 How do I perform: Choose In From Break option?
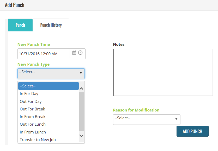pyautogui.click(x=33, y=117)
